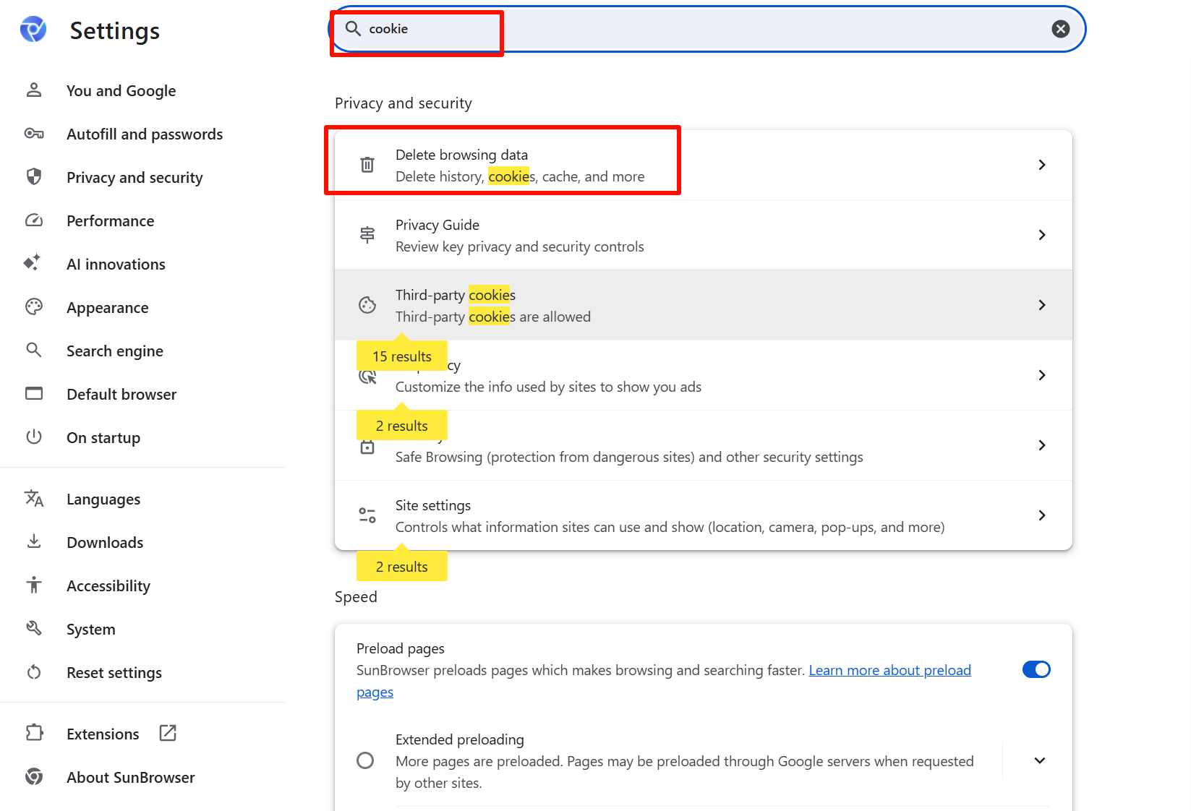This screenshot has height=811, width=1191.
Task: Open Autofill and passwords section
Action: (x=145, y=134)
